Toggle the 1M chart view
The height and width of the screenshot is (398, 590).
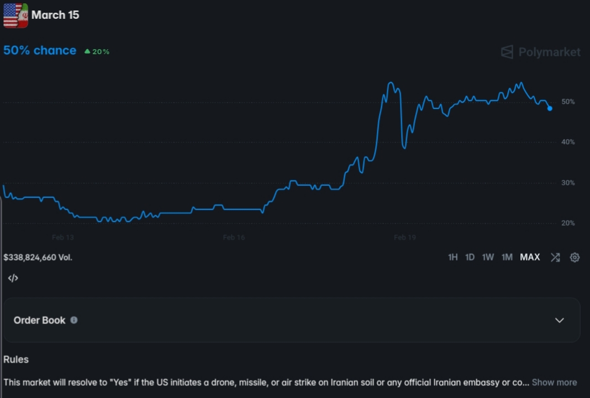coord(507,257)
